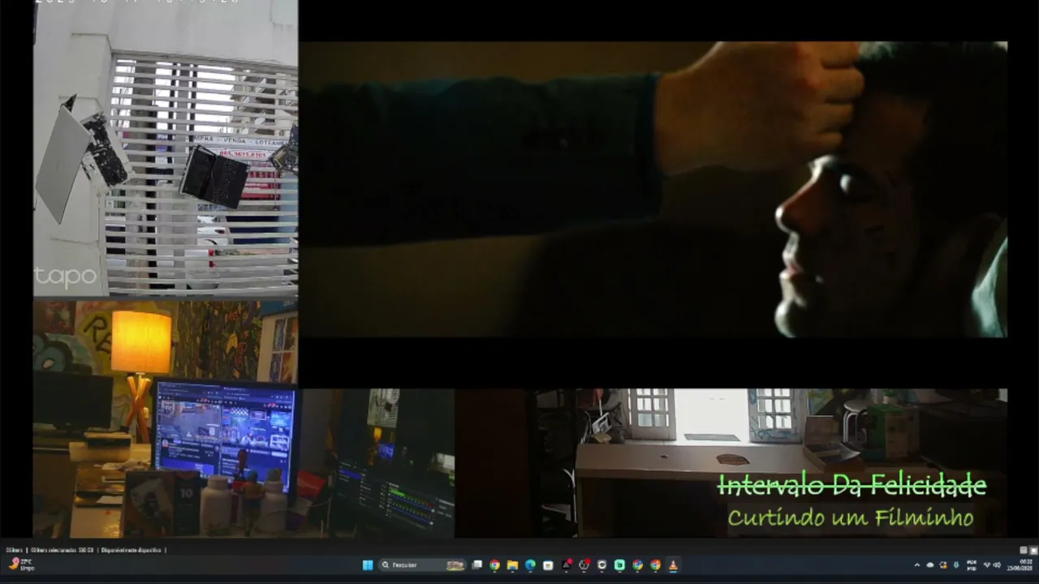Image resolution: width=1039 pixels, height=584 pixels.
Task: Click the kitchen window camera feed
Action: pyautogui.click(x=771, y=462)
